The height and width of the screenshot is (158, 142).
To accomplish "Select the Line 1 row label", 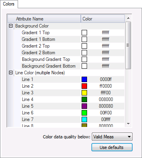I will tap(27, 79).
